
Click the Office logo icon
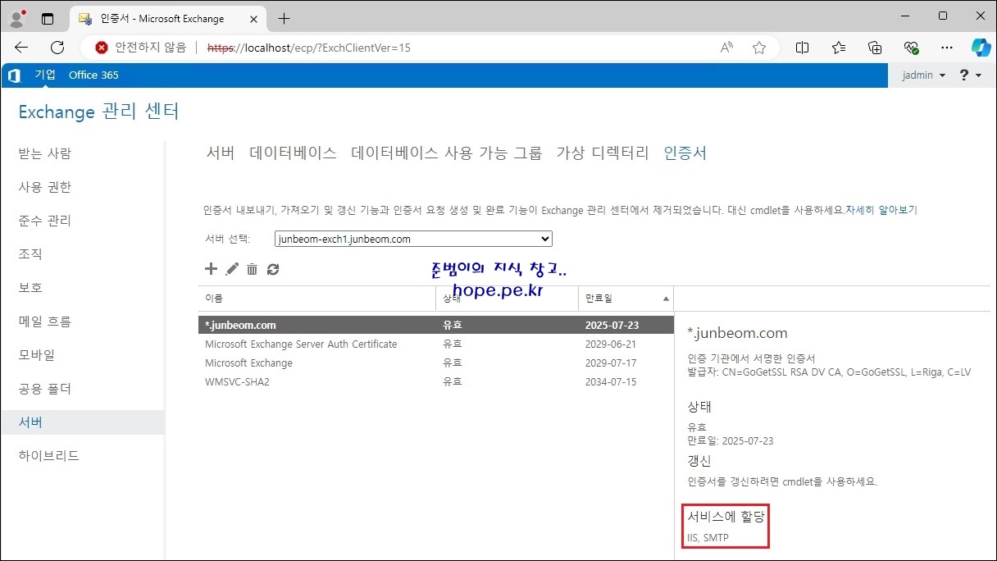pos(14,75)
